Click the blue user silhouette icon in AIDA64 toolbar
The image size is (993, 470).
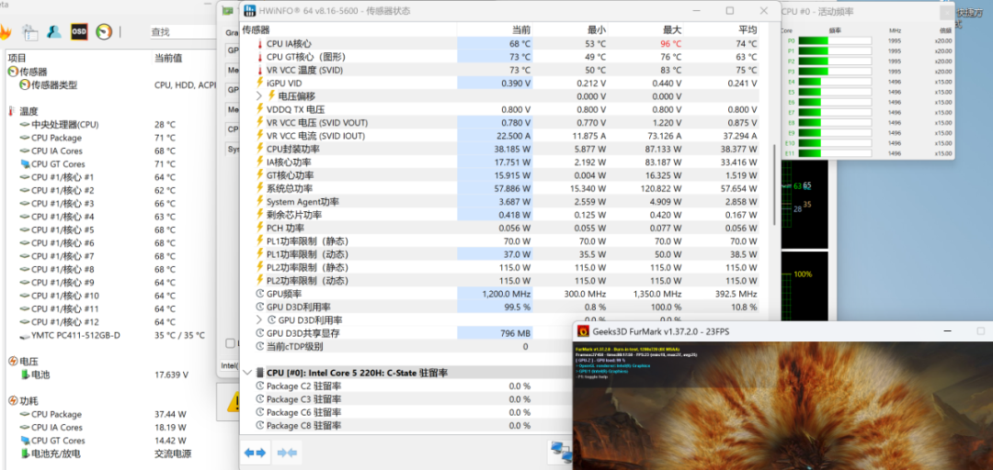(x=54, y=31)
